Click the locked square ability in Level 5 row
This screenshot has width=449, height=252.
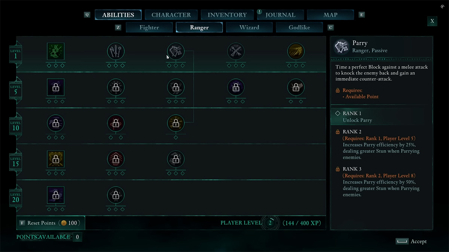click(x=56, y=87)
